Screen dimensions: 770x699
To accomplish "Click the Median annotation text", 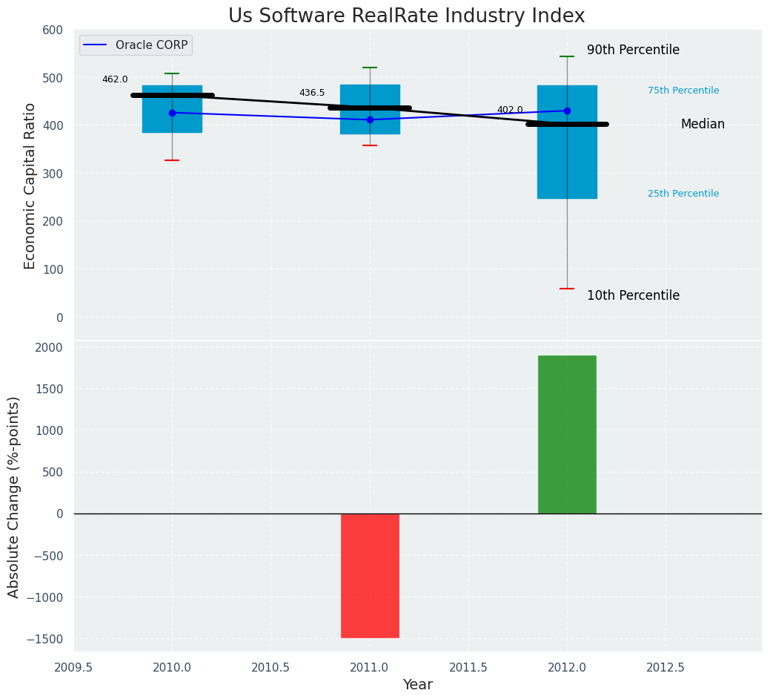I will pos(703,125).
